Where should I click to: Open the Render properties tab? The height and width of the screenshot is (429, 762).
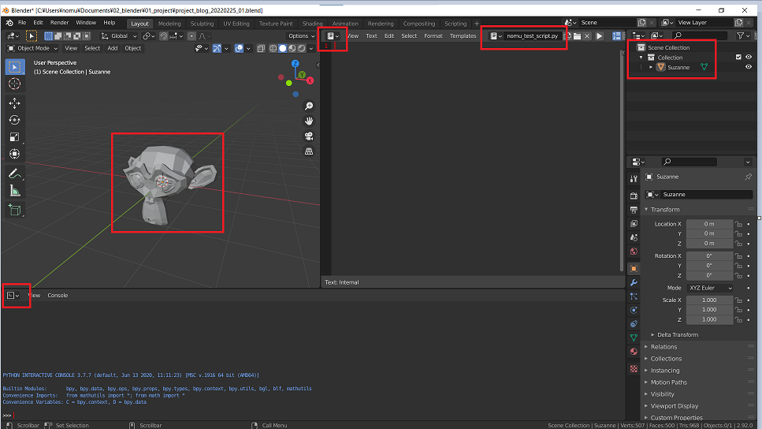click(634, 196)
